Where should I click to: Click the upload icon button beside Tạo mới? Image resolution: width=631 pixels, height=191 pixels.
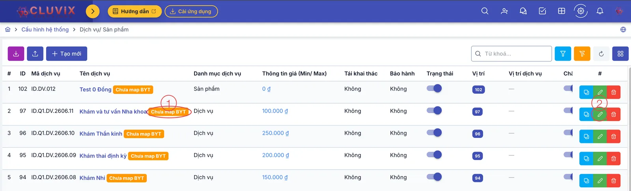click(35, 54)
